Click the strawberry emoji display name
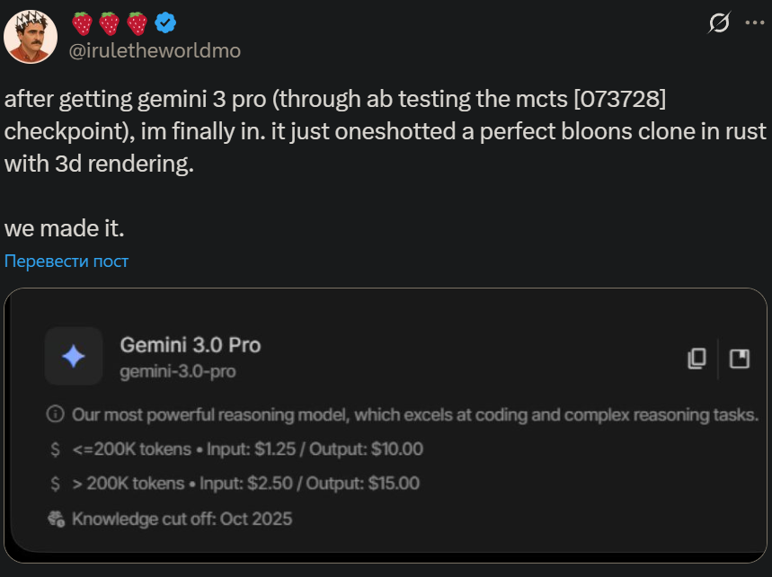 [110, 22]
